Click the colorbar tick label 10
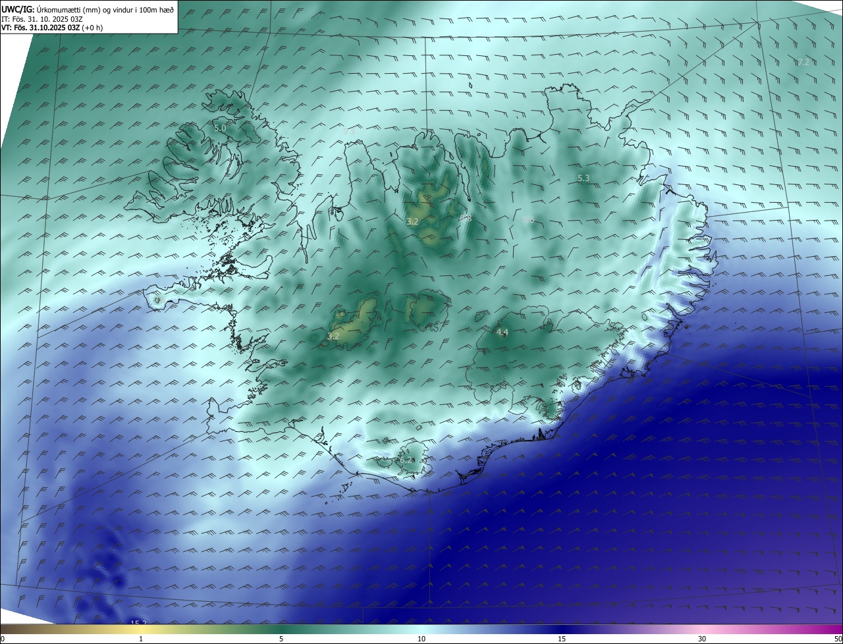Viewport: 843px width, 644px height. [x=421, y=639]
